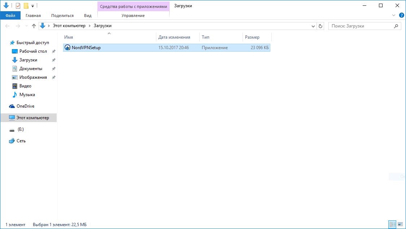
Task: Click the pin icon beside Изображения
Action: (54, 77)
